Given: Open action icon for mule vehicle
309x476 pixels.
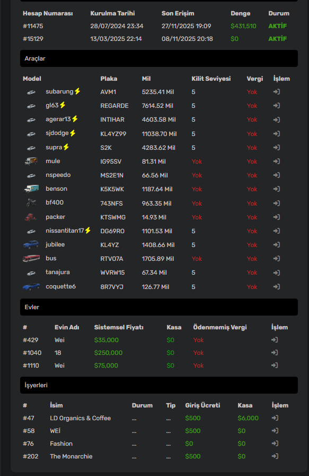Looking at the screenshot, I should coord(276,161).
